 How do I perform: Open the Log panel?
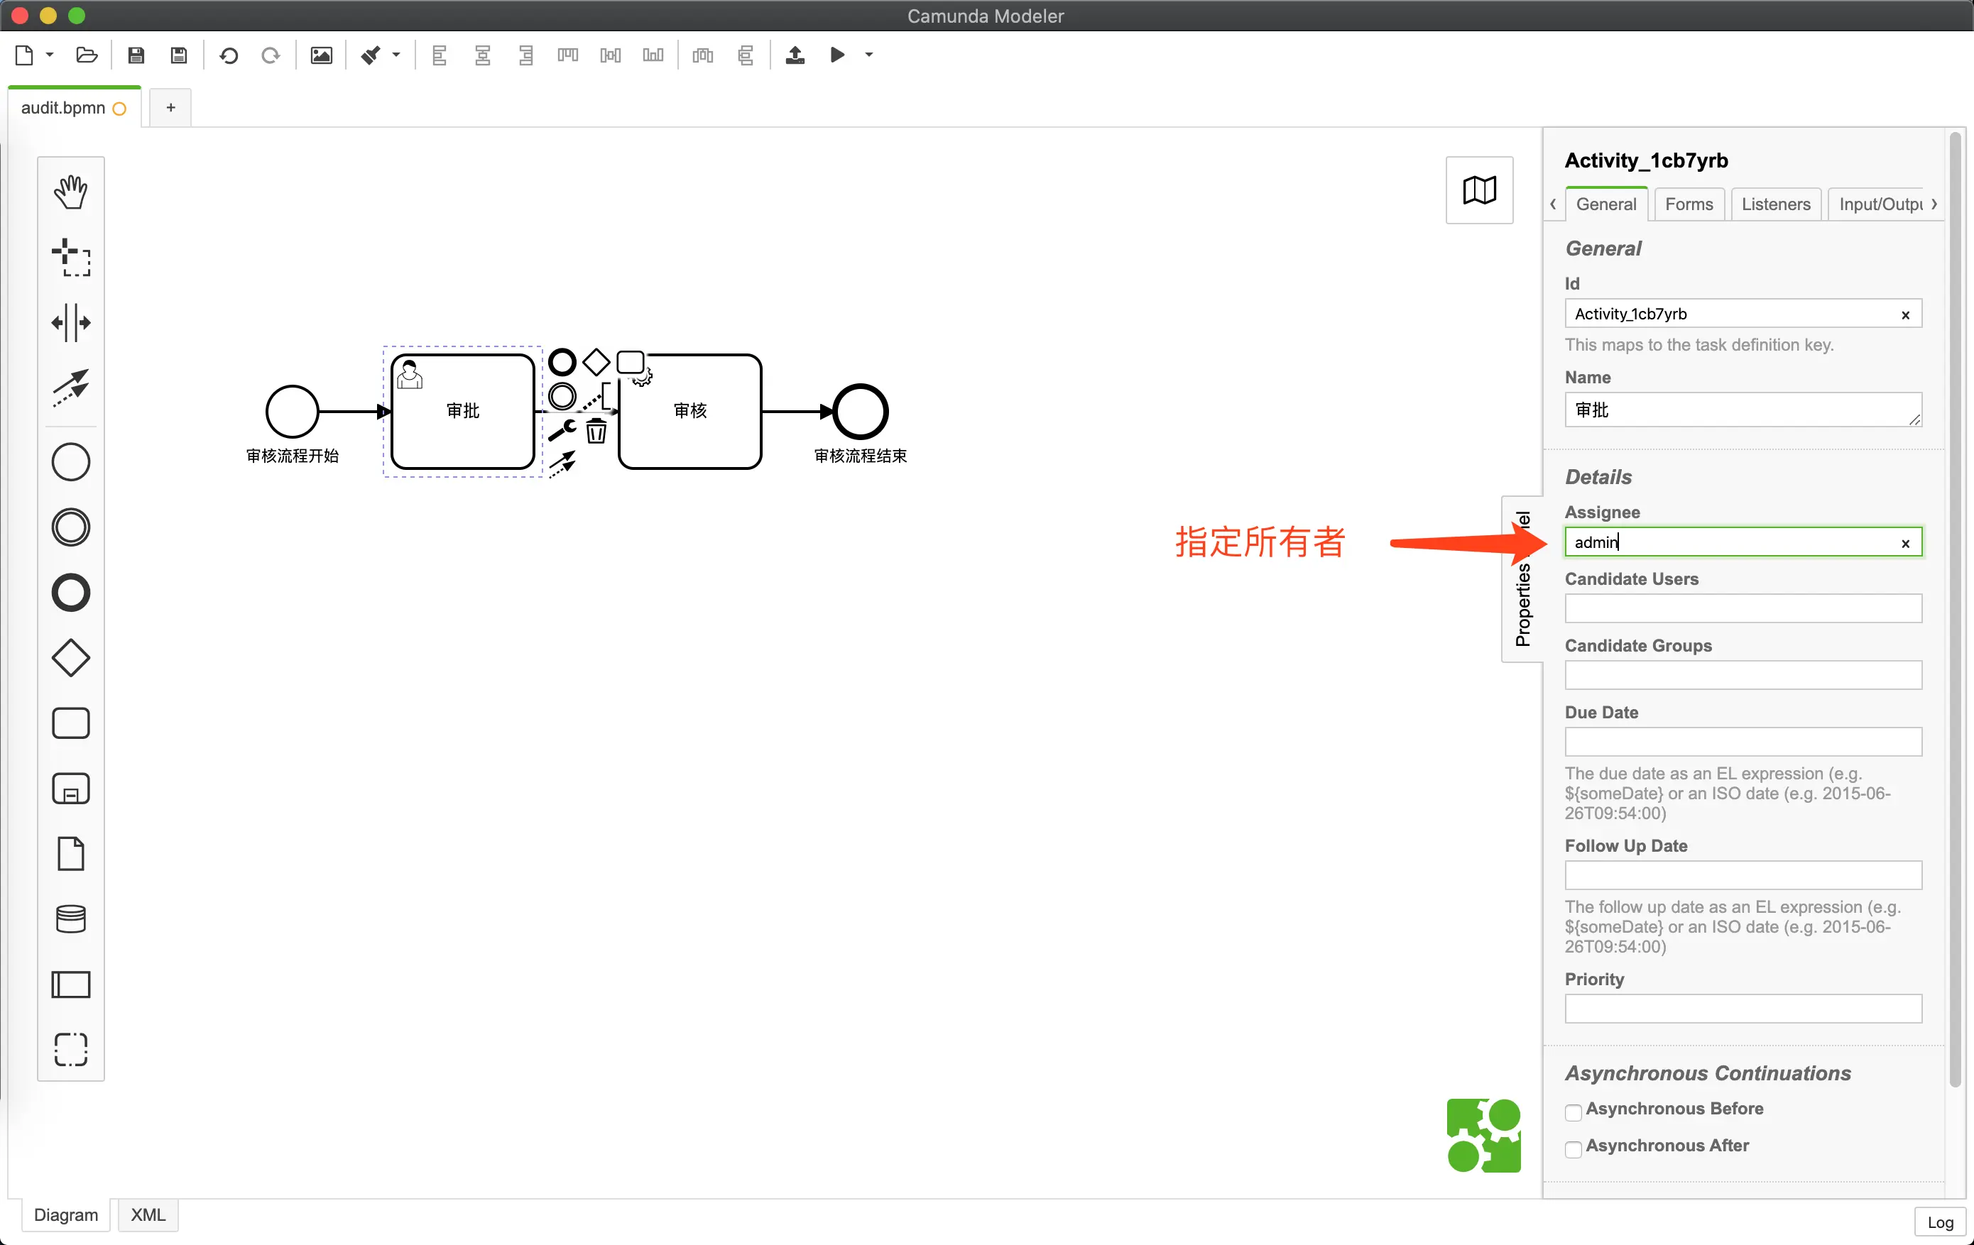pos(1940,1222)
